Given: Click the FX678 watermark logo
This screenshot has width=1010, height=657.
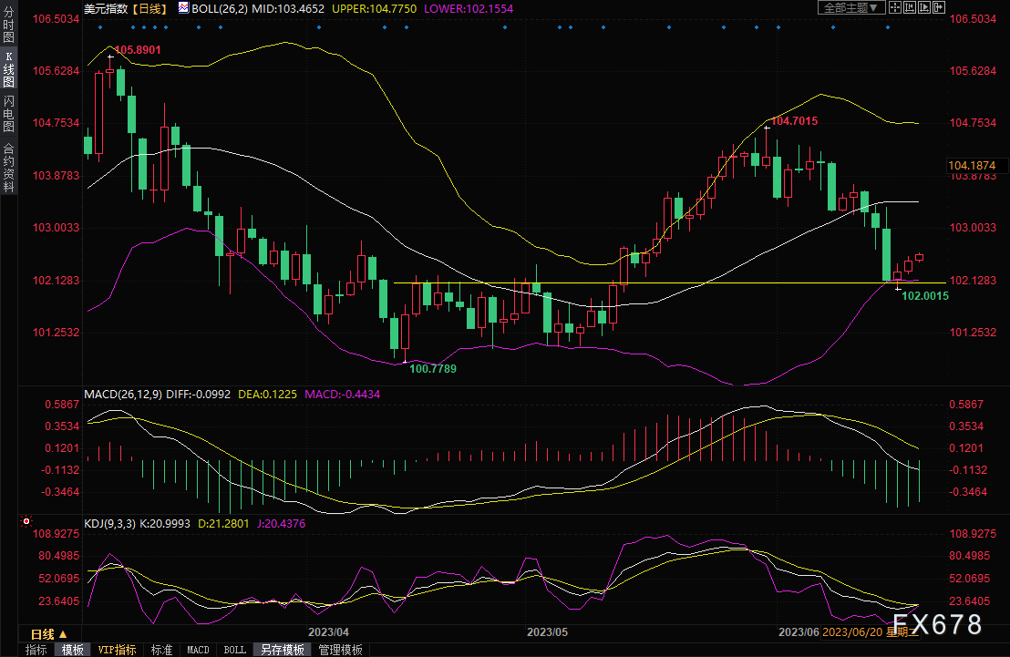Looking at the screenshot, I should tap(937, 625).
